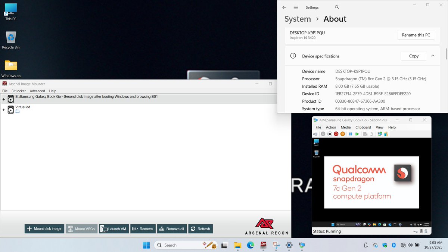Click the Windows Security tray icon

tap(385, 245)
